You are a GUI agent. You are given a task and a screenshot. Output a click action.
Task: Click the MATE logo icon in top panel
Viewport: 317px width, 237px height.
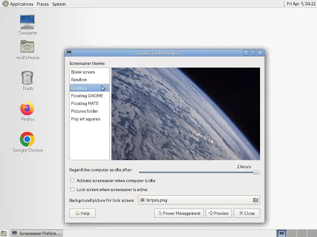(5, 4)
